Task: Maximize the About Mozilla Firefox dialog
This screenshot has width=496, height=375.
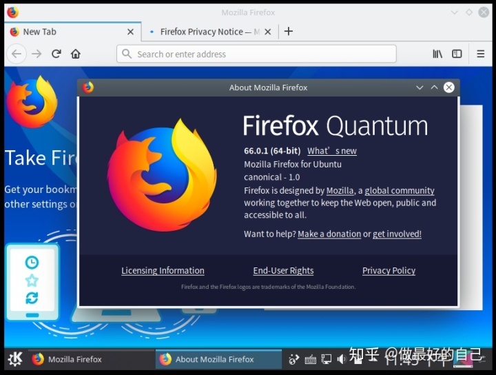Action: point(434,88)
